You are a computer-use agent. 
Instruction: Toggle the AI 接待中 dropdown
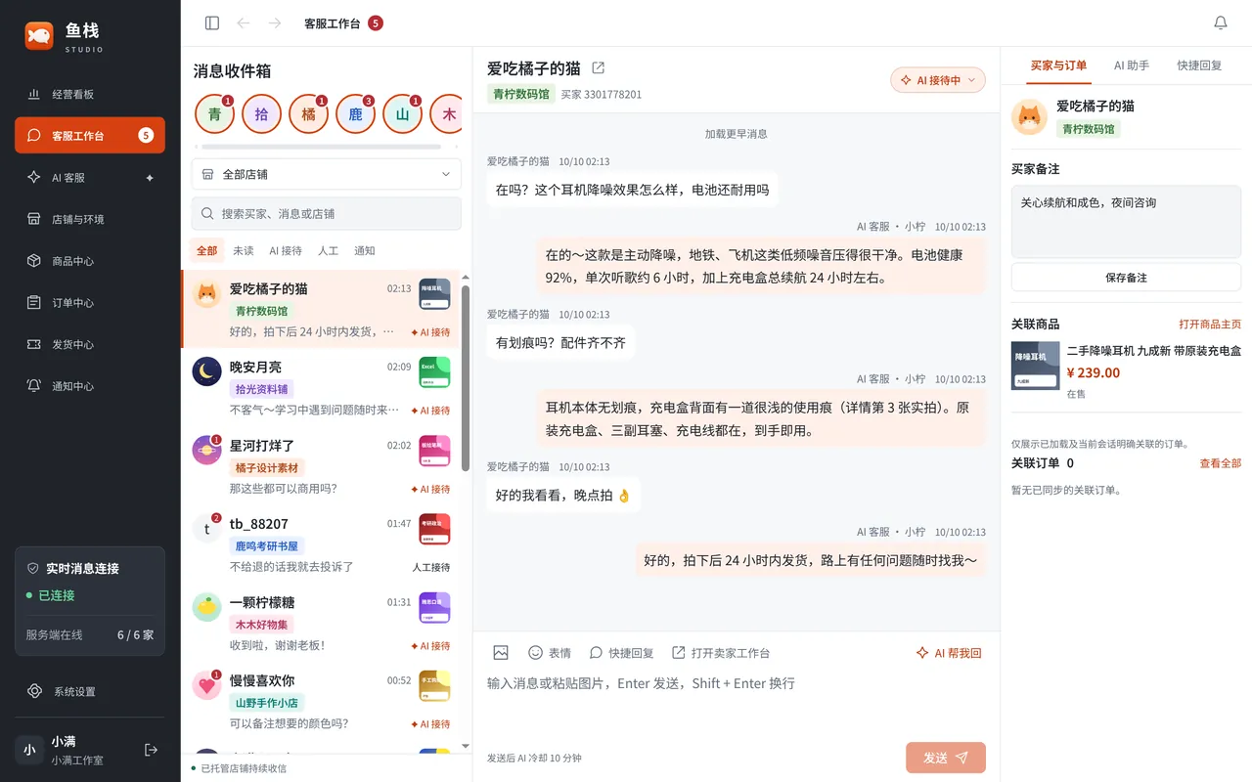(x=937, y=80)
